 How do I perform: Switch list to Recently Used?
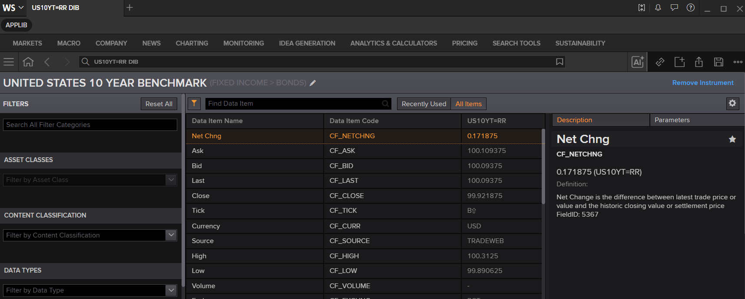click(424, 104)
